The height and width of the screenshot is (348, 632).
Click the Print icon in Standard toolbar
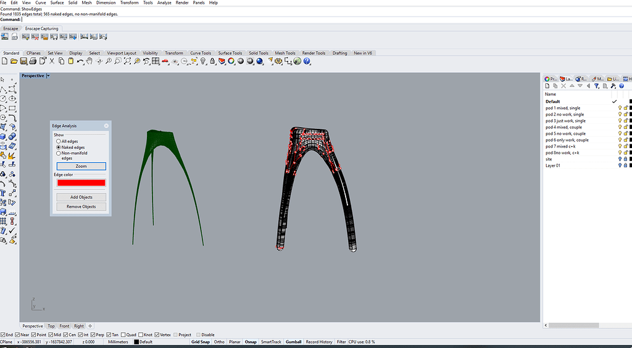click(33, 61)
